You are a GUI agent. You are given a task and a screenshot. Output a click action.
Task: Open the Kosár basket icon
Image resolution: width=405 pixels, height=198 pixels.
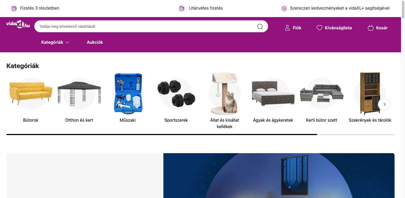pyautogui.click(x=370, y=28)
